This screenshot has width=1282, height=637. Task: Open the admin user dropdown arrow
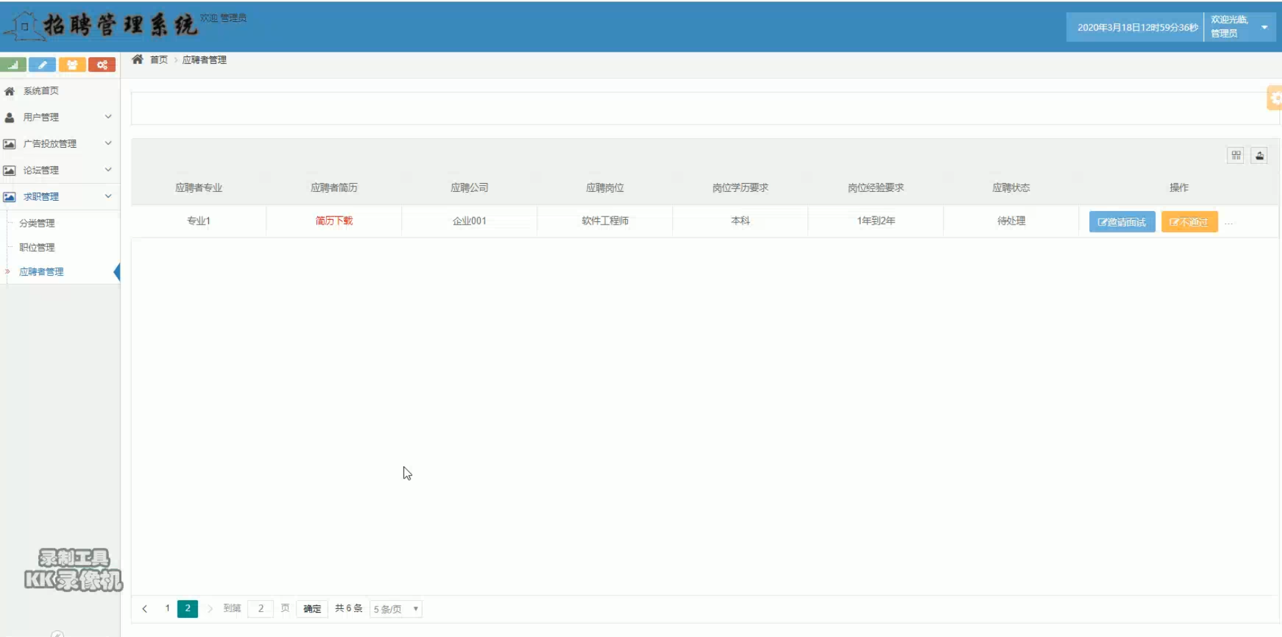[x=1264, y=27]
